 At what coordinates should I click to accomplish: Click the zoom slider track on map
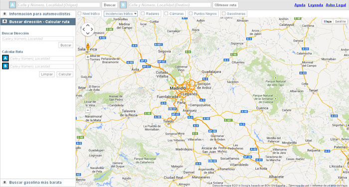88,83
